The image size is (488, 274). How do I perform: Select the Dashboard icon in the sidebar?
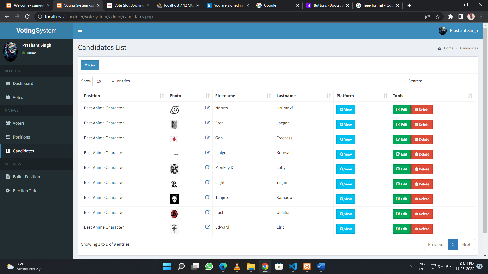tap(8, 83)
